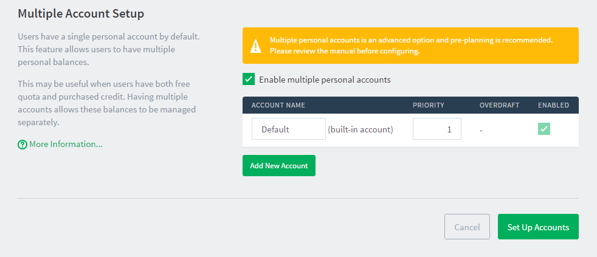The image size is (597, 257).
Task: Focus the Priority input field
Action: [x=437, y=129]
